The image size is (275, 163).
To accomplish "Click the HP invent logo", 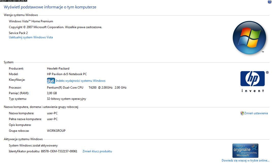I will click(253, 81).
